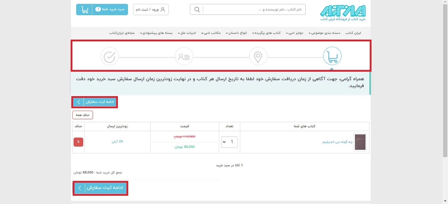Viewport: 448px width, 204px height.
Task: Select the checkmark step icon in progress bar
Action: 110,55
